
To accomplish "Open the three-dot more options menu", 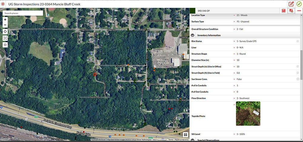I will coord(299,11).
